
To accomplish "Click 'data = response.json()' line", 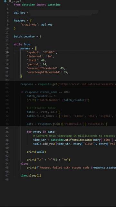I will (67, 124).
